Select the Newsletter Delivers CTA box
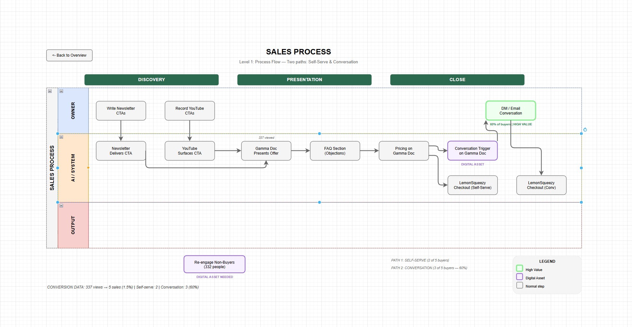This screenshot has width=632, height=327. 121,151
